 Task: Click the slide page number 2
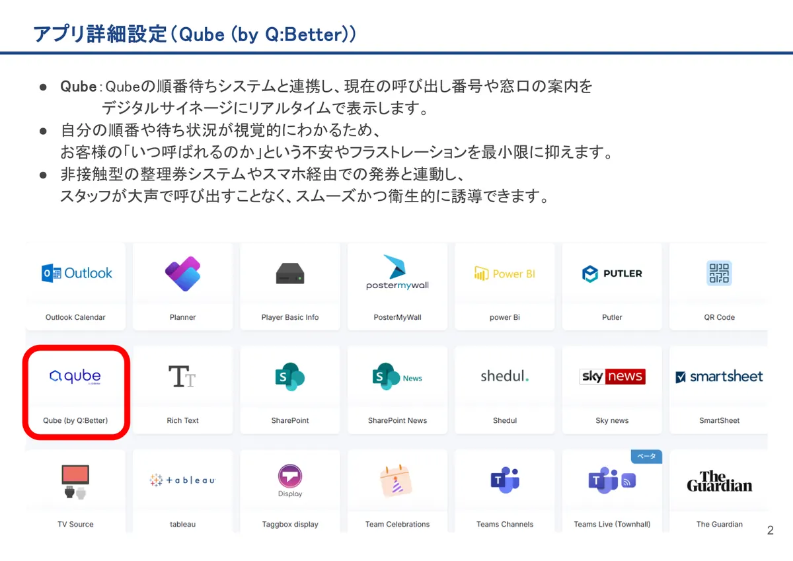tap(770, 530)
